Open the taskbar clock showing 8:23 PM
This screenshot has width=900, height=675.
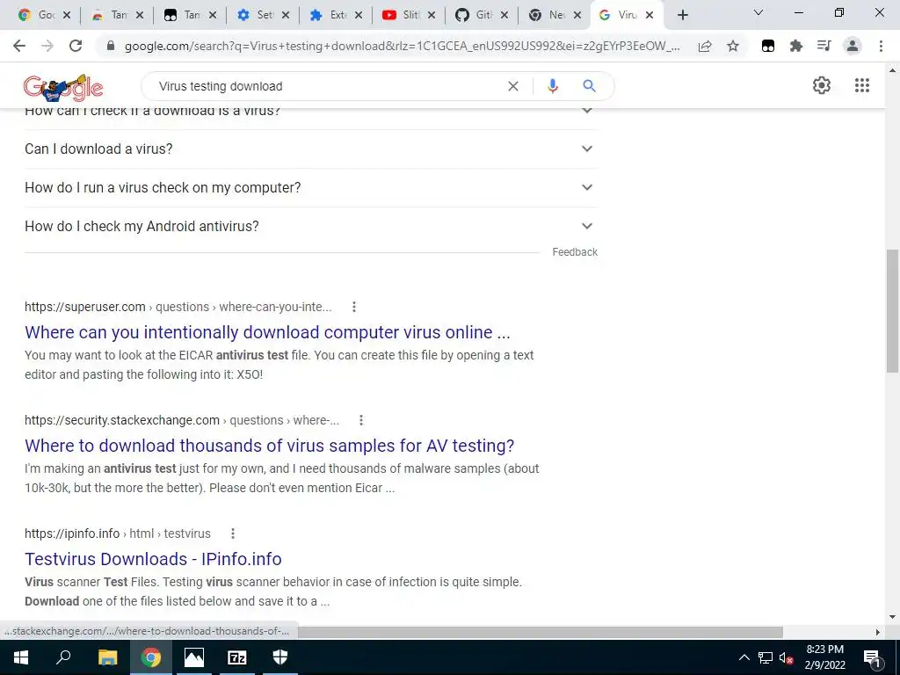(x=824, y=657)
